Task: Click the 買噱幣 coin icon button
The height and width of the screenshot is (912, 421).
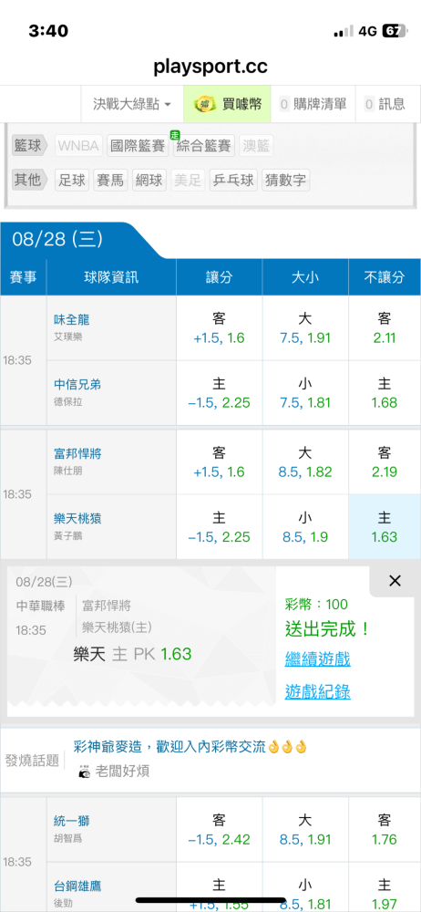Action: tap(228, 104)
